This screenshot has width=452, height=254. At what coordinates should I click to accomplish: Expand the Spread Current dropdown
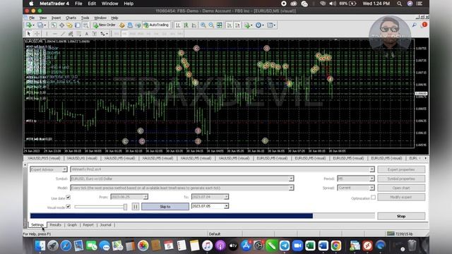coord(372,188)
